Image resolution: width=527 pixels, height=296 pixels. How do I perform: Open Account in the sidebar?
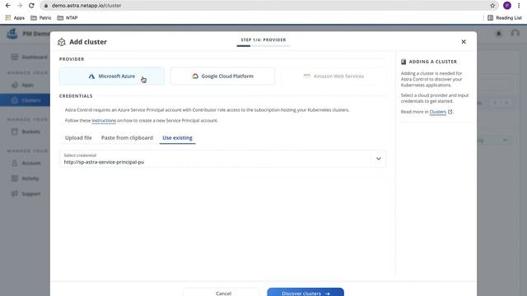pos(26,163)
